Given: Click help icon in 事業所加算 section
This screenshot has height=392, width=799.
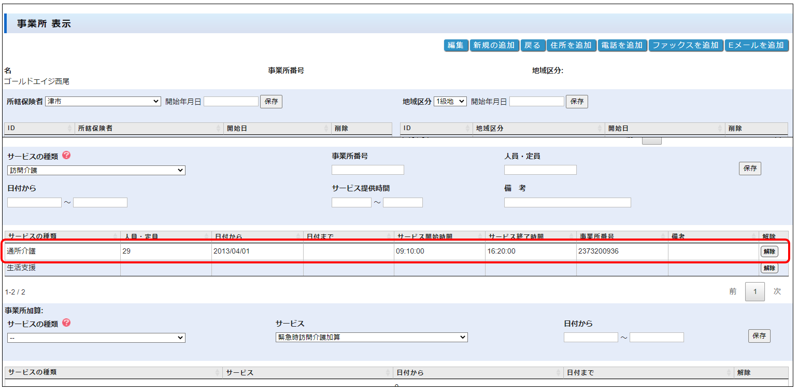Looking at the screenshot, I should (66, 323).
